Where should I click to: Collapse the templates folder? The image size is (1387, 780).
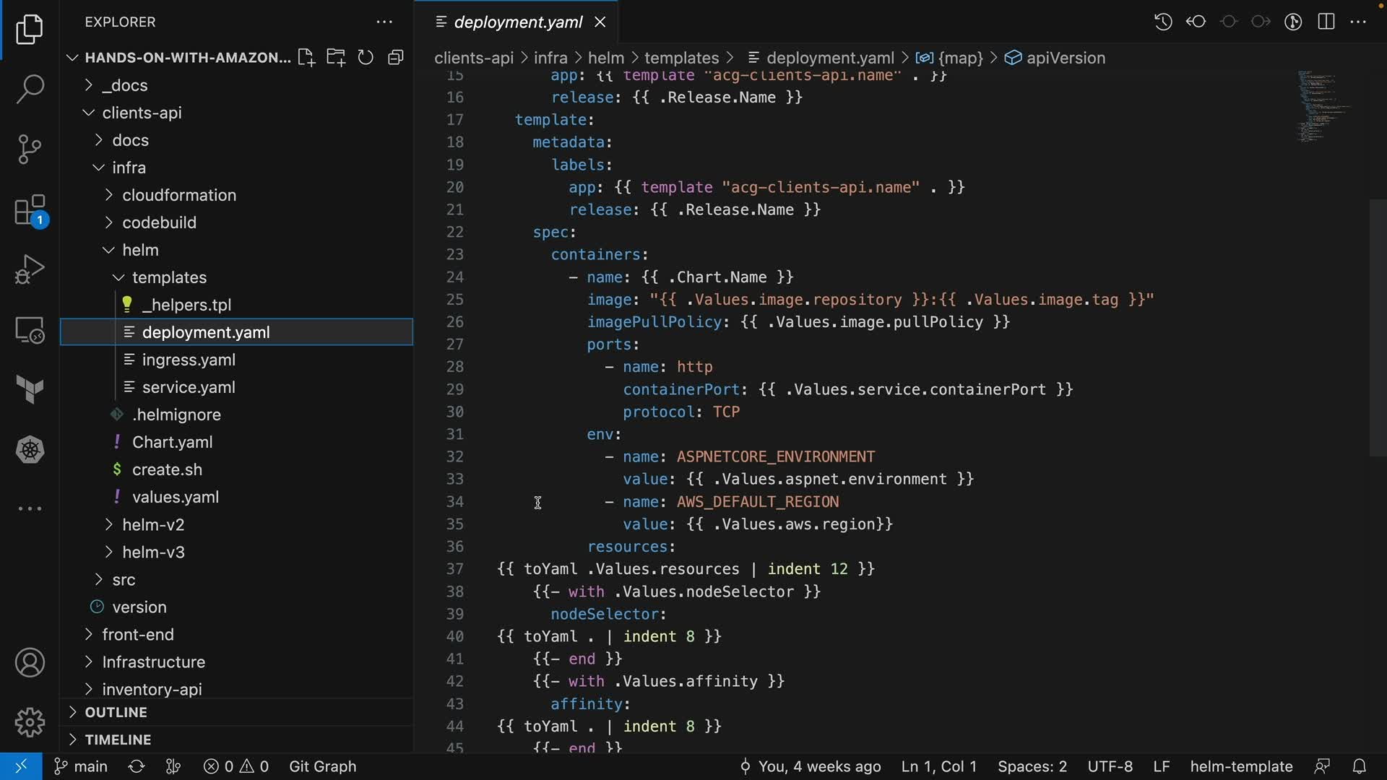pos(169,277)
